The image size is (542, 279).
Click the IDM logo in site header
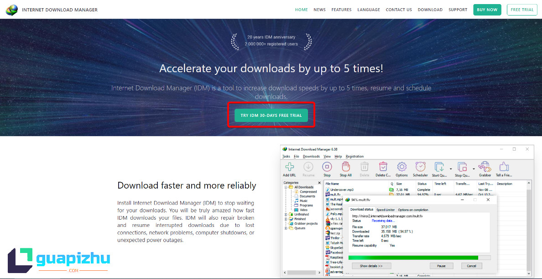(12, 10)
